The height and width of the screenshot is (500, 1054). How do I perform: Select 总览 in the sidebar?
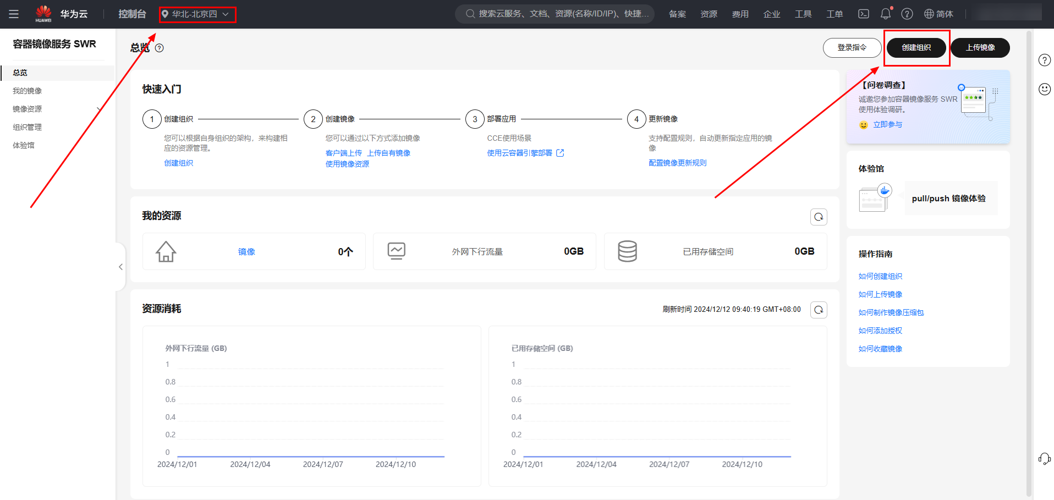point(58,73)
